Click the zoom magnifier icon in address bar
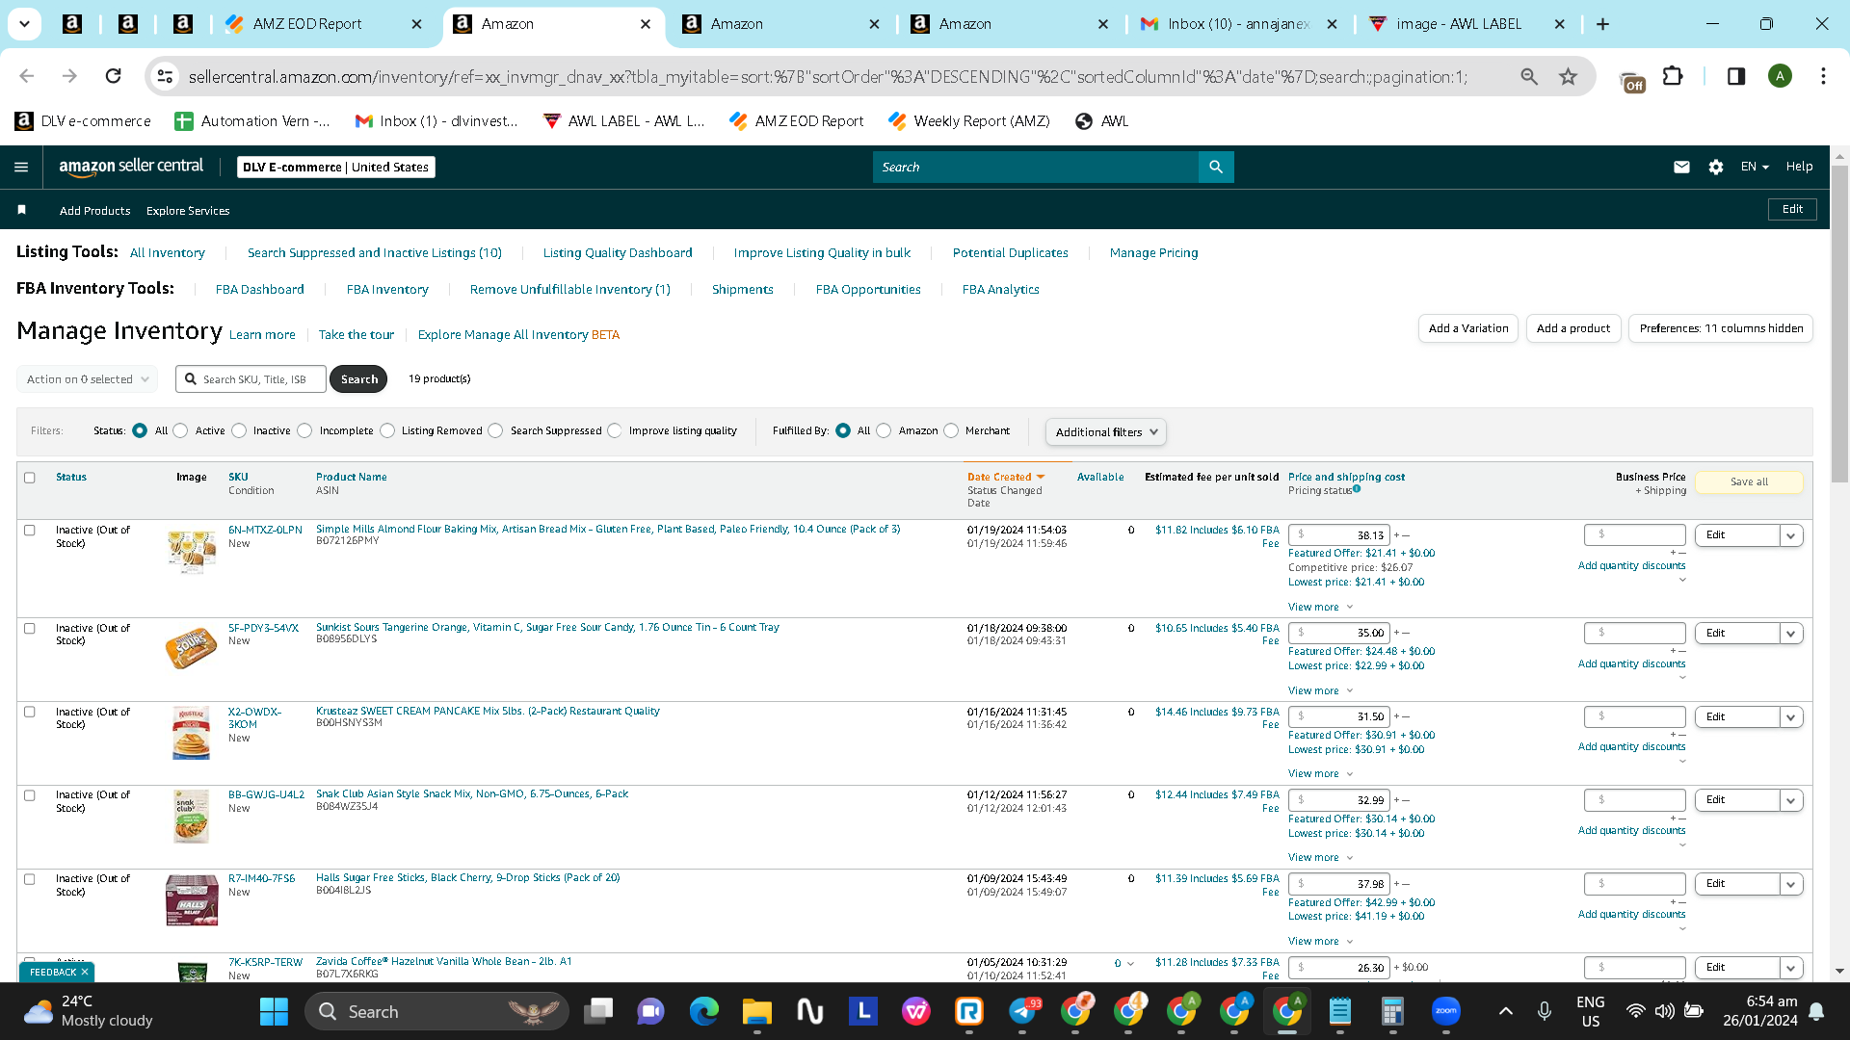This screenshot has height=1040, width=1850. 1529,76
